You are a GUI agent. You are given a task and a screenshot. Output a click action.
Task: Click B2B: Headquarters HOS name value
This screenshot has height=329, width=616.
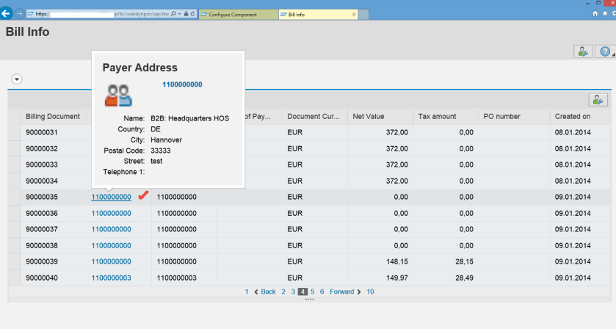point(189,118)
